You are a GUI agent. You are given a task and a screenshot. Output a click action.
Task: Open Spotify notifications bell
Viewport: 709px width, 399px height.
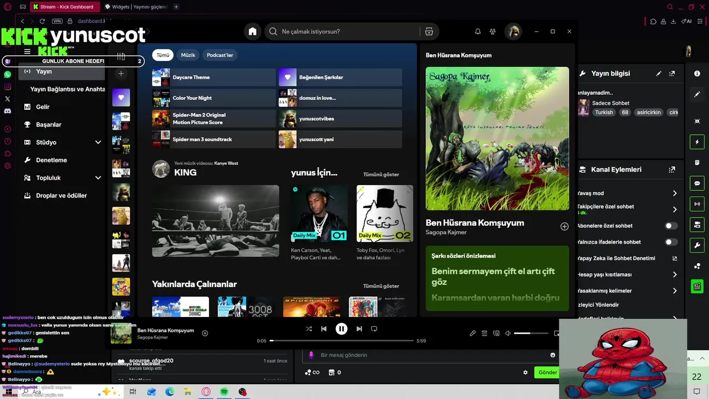click(x=477, y=32)
